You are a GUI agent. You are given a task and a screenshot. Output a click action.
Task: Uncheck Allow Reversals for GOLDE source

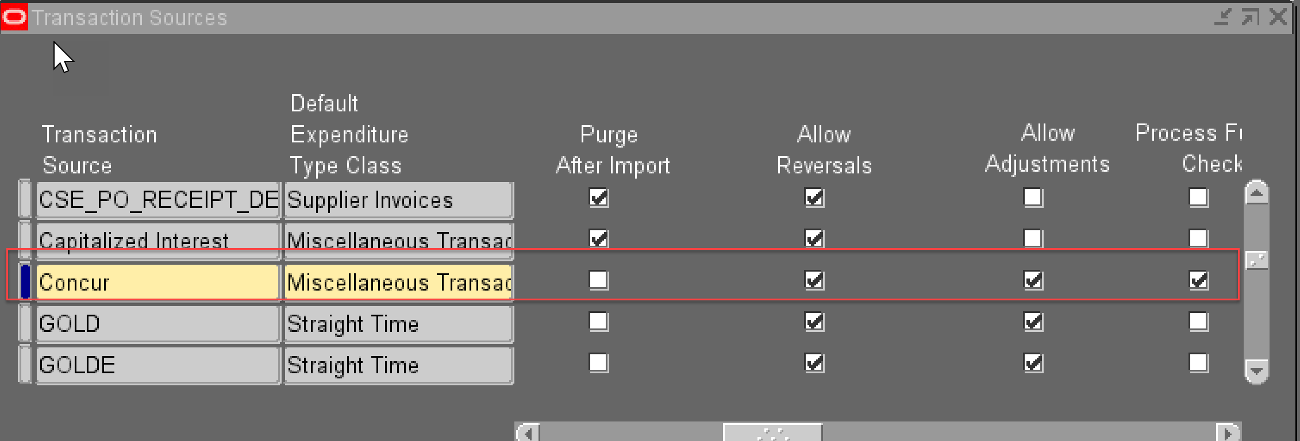coord(814,363)
